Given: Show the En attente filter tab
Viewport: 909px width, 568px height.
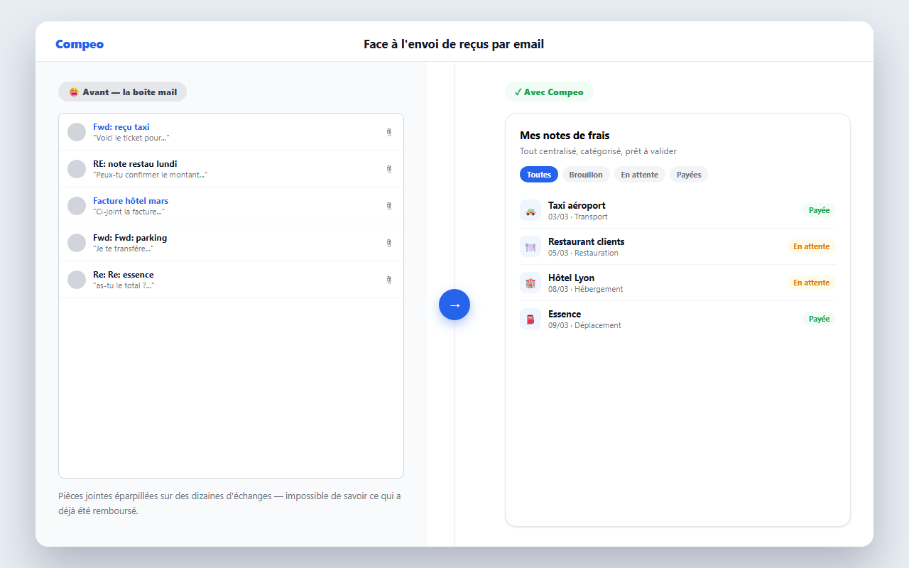Looking at the screenshot, I should [640, 175].
